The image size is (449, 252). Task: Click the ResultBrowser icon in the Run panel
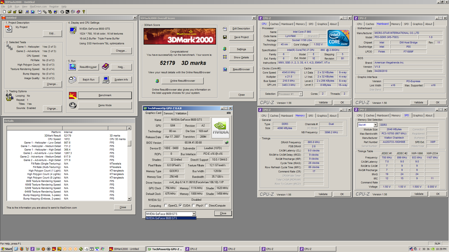click(72, 67)
